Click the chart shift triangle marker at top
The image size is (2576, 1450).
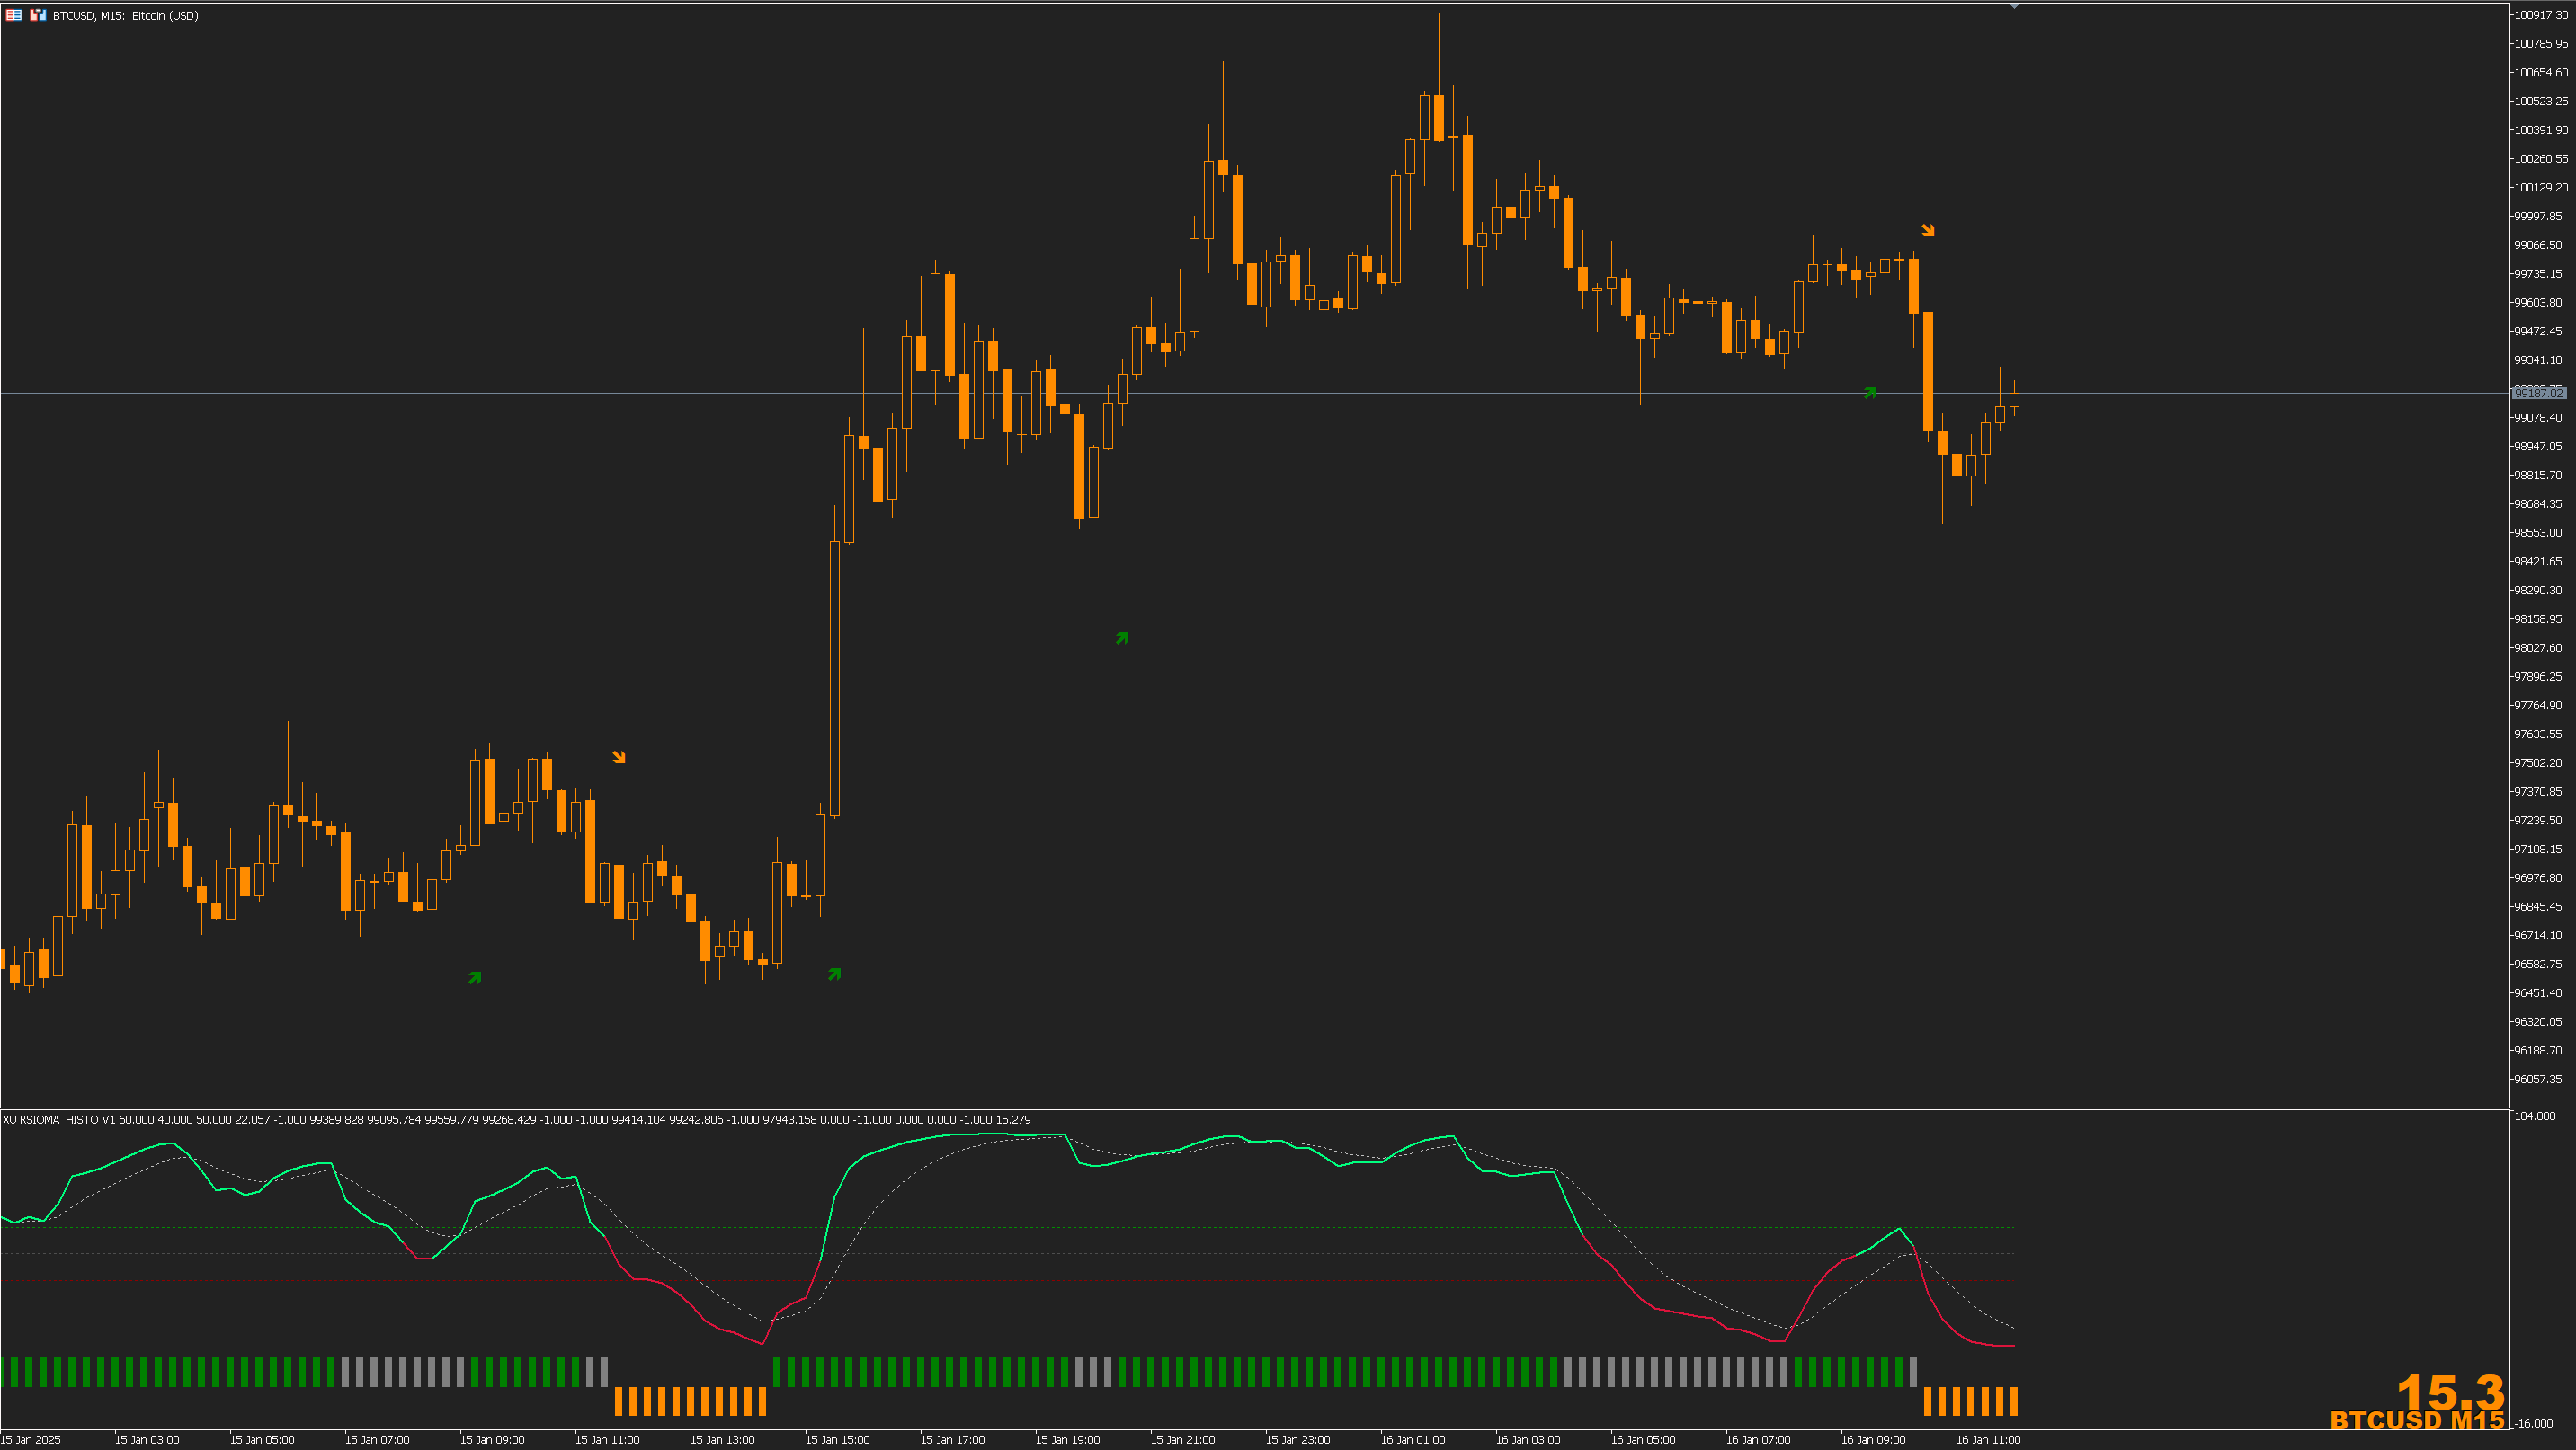pos(2013,7)
